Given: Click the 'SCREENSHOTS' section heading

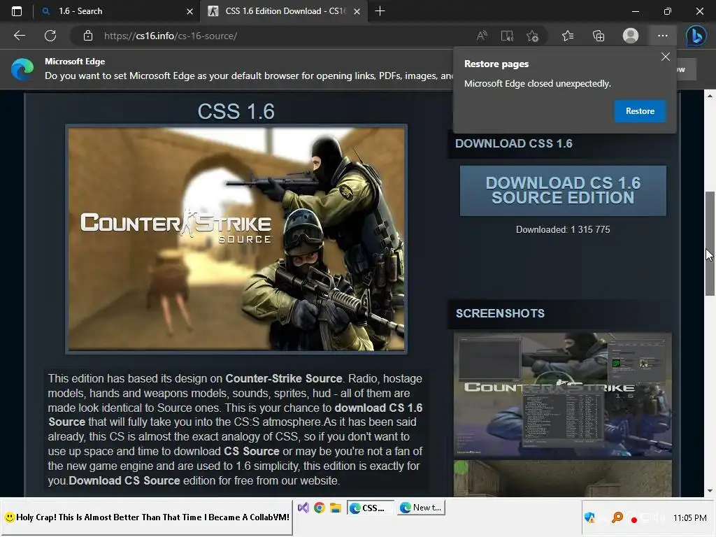Looking at the screenshot, I should point(500,313).
